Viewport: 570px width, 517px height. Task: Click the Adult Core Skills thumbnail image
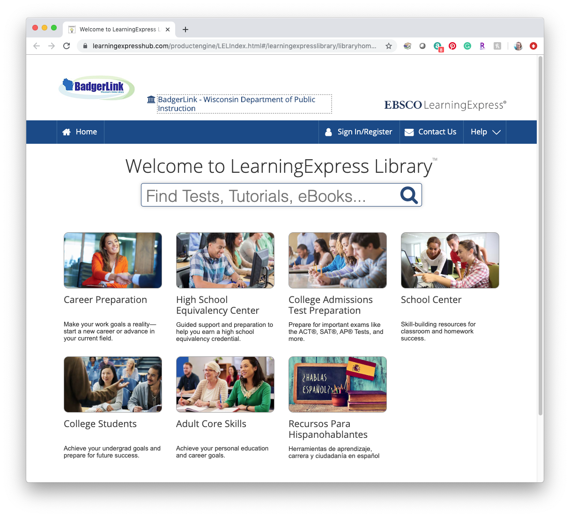coord(225,384)
